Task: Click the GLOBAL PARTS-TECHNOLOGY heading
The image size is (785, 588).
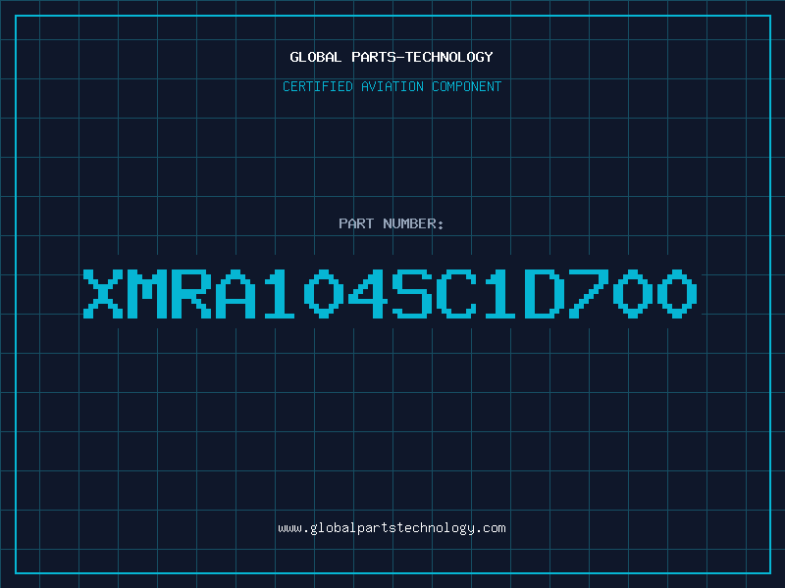Action: pyautogui.click(x=392, y=57)
